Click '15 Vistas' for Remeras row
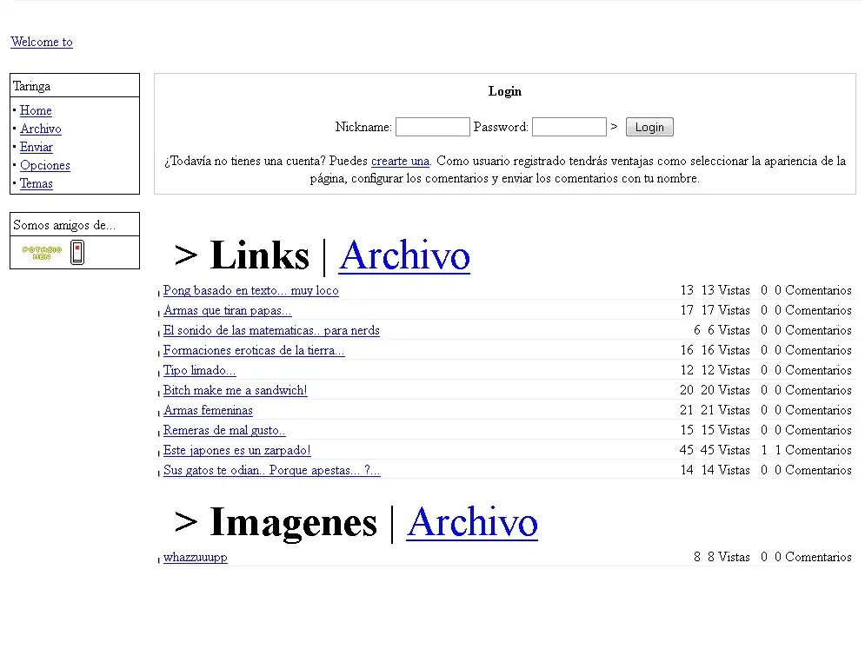Image resolution: width=865 pixels, height=662 pixels. point(725,430)
